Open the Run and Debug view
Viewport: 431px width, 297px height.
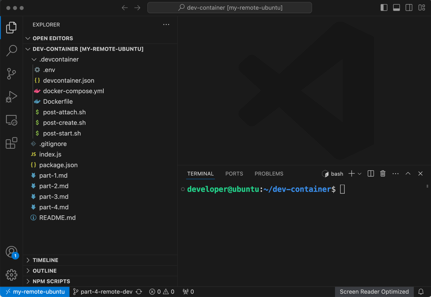click(12, 97)
